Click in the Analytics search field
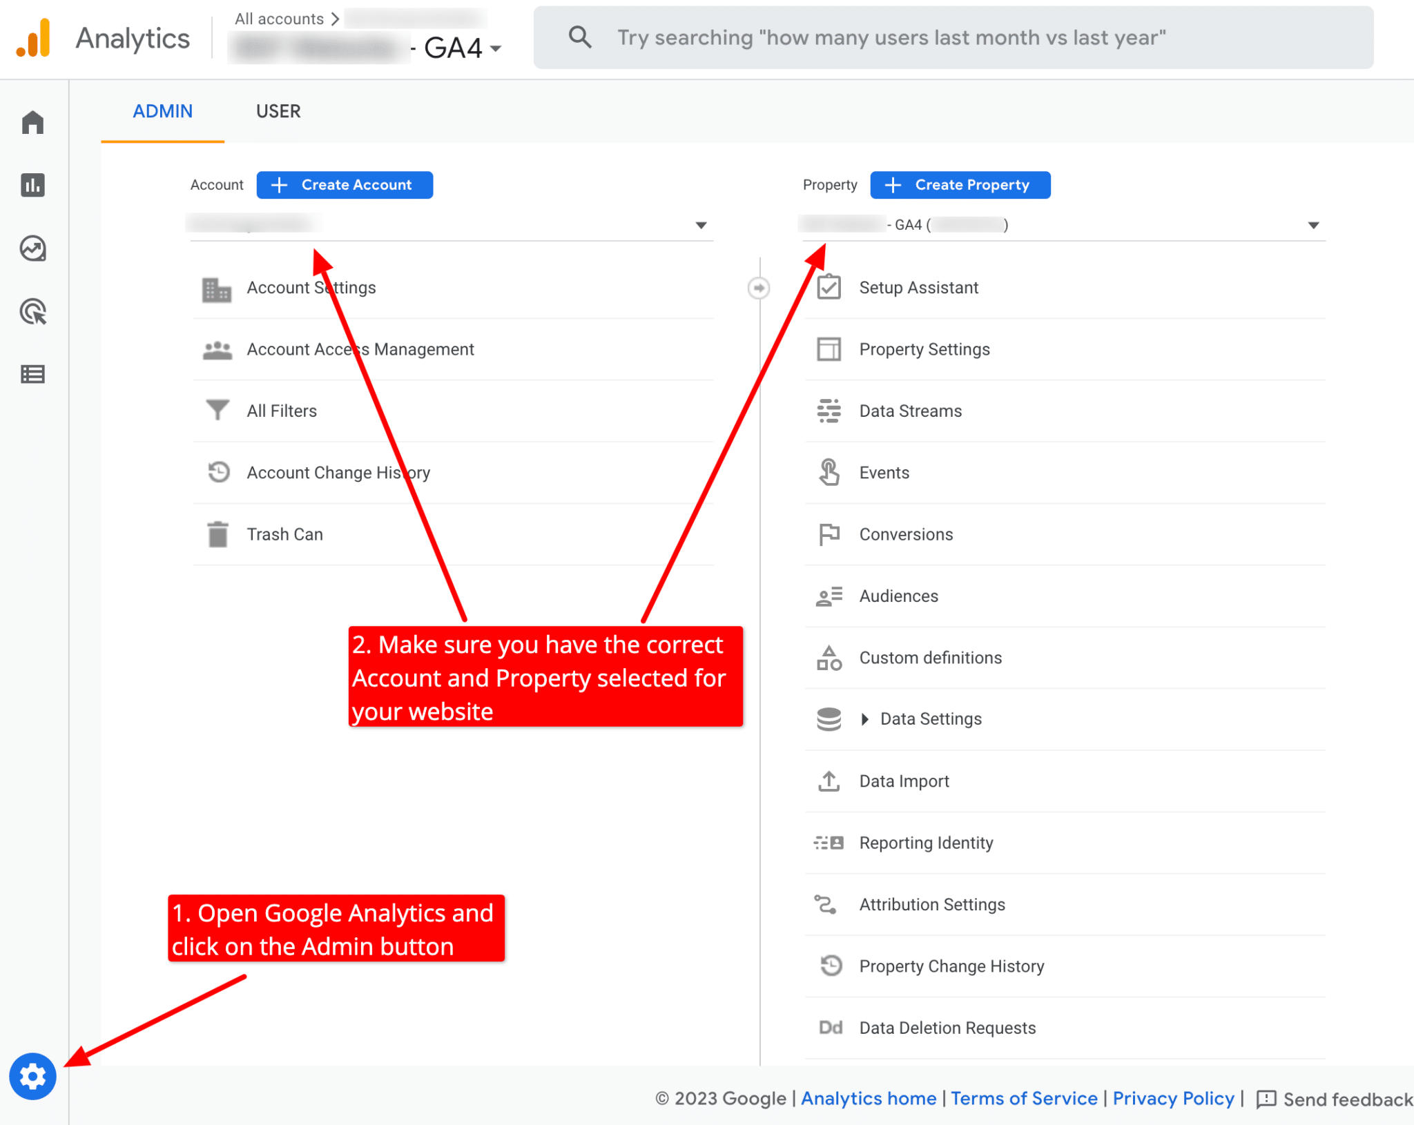This screenshot has height=1125, width=1414. [x=953, y=37]
